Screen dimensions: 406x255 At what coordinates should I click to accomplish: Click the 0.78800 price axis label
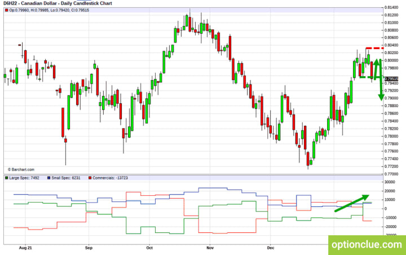(391, 105)
